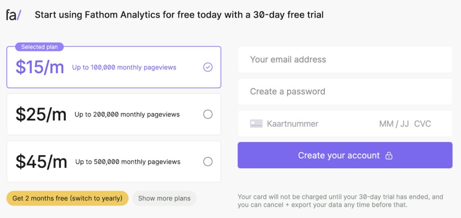Switch to yearly billing for 2 months free
The width and height of the screenshot is (461, 218).
coord(67,198)
